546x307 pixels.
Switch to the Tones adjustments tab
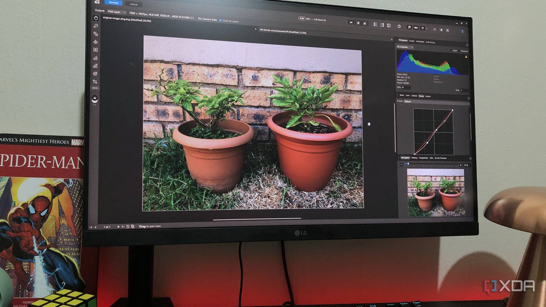tap(421, 96)
